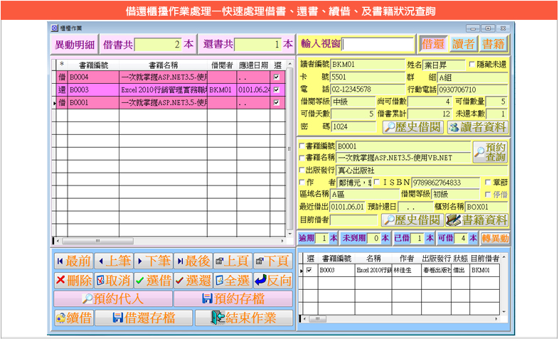
Task: Switch to the 讀者 tab
Action: pos(464,44)
